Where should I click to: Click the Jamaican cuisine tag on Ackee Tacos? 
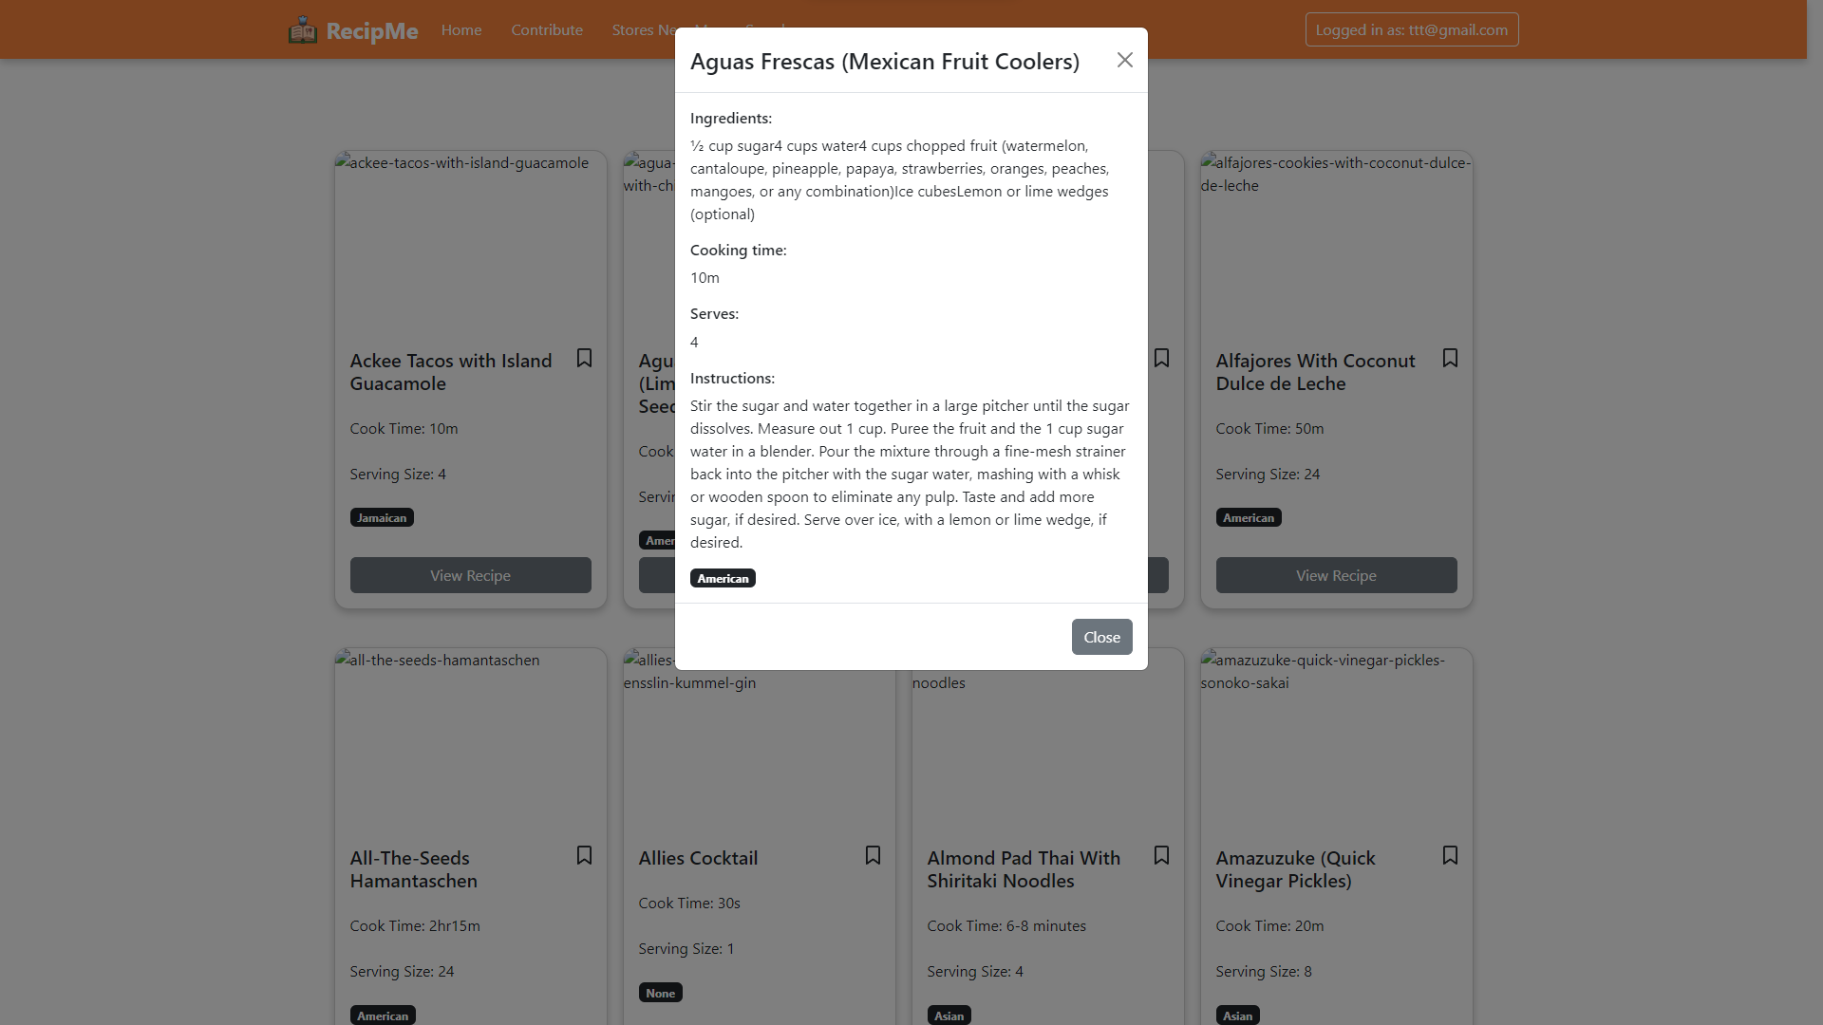[382, 517]
